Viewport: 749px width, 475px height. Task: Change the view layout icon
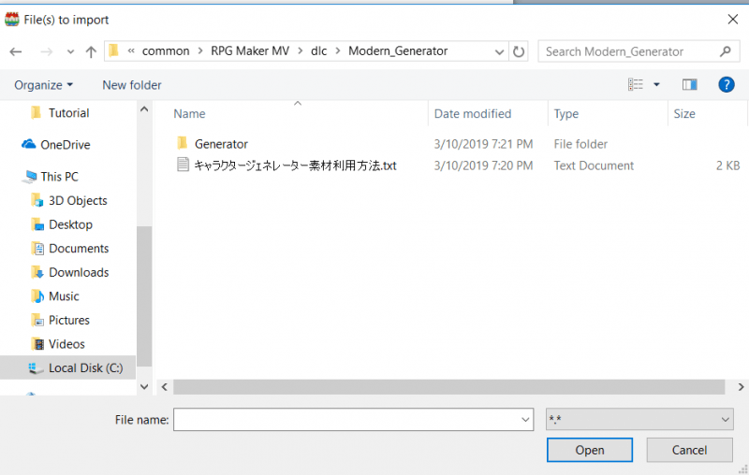[636, 84]
